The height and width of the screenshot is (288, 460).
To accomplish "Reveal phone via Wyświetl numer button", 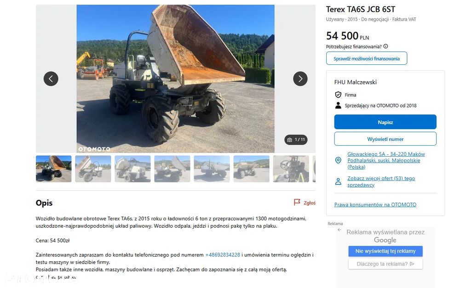I will click(x=385, y=139).
